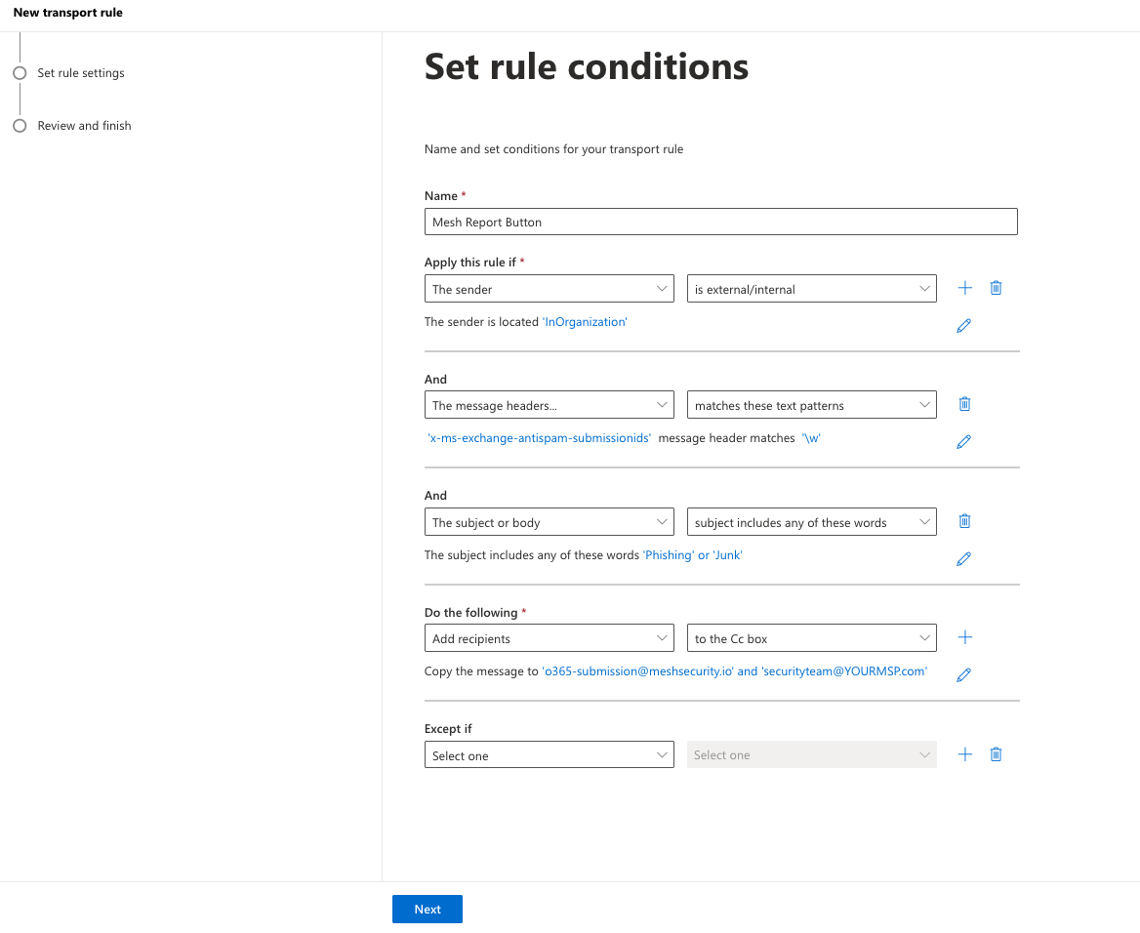1140x933 pixels.
Task: Edit the message header pattern with pencil icon
Action: (x=963, y=442)
